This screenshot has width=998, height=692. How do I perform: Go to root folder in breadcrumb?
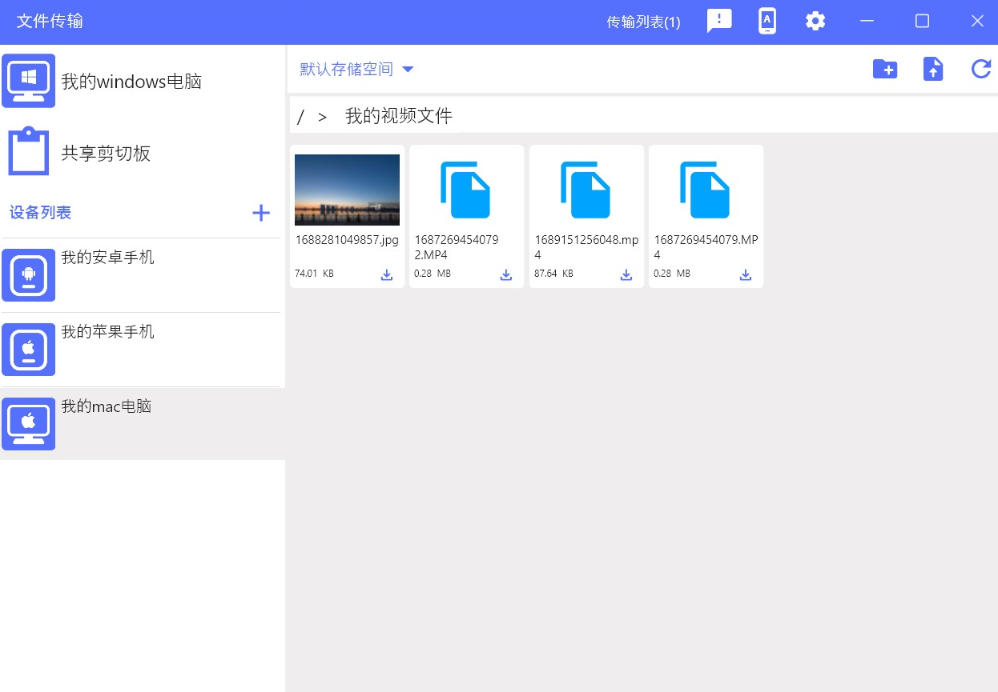click(300, 117)
